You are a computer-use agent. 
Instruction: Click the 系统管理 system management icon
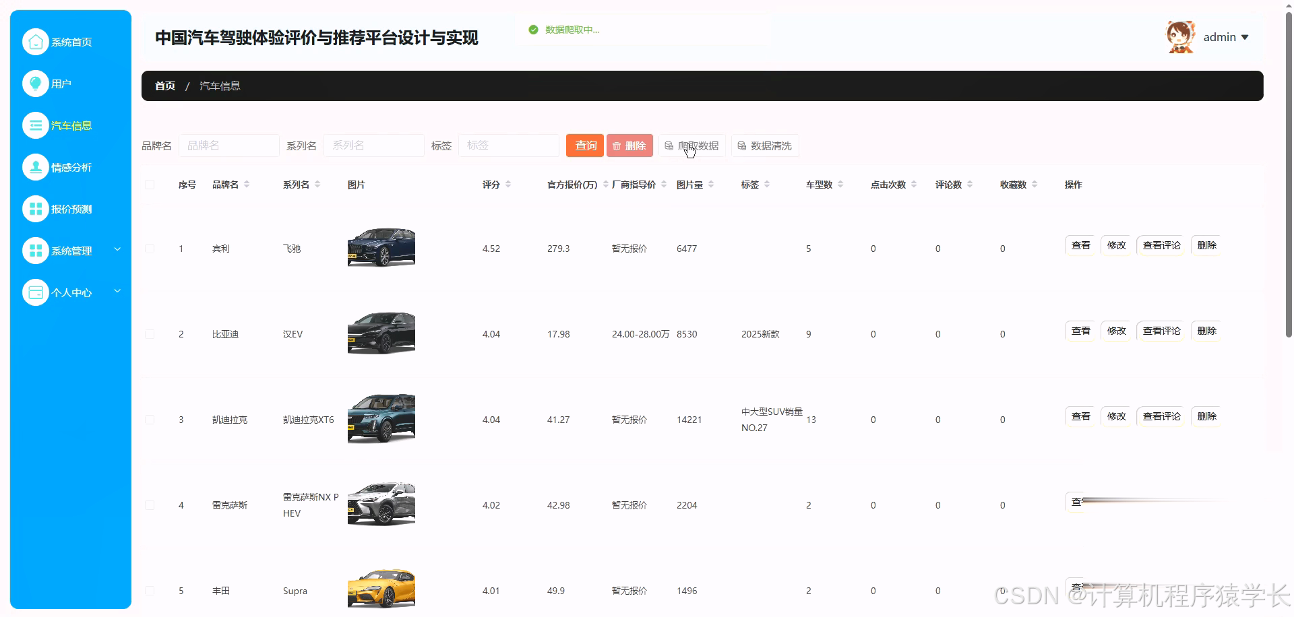(x=36, y=251)
